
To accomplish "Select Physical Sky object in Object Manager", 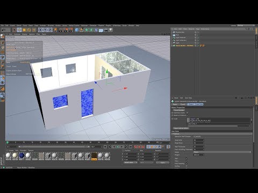I will pyautogui.click(x=180, y=32).
